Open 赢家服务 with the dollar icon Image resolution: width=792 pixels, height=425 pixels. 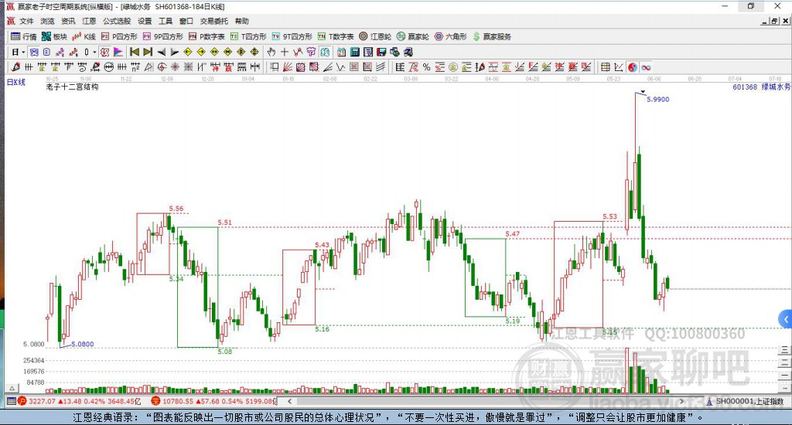[x=492, y=36]
